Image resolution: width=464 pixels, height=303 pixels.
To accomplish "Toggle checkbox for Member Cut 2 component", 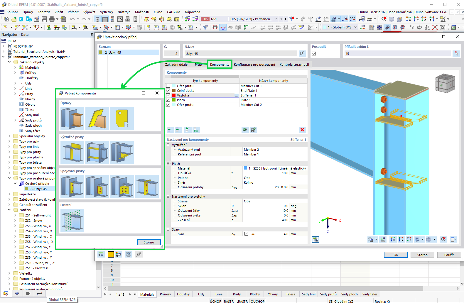I will 168,105.
